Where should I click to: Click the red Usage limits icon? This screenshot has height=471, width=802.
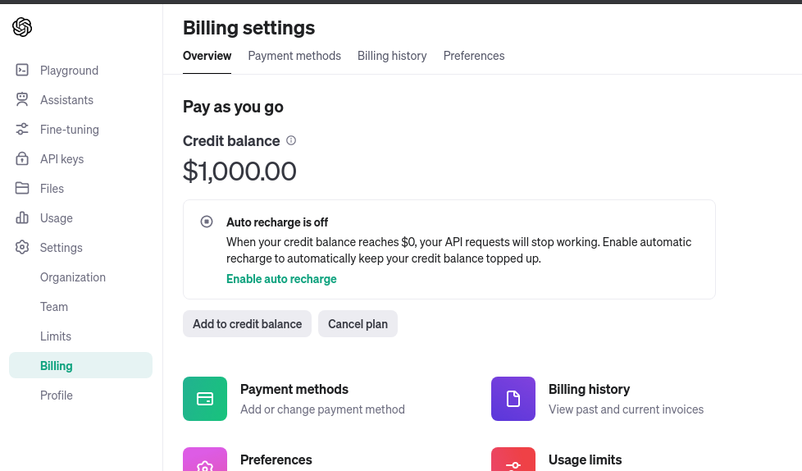pyautogui.click(x=513, y=460)
